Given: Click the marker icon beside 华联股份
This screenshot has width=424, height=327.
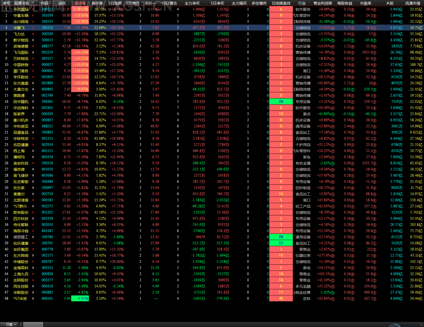Looking at the screenshot, I should (33, 292).
